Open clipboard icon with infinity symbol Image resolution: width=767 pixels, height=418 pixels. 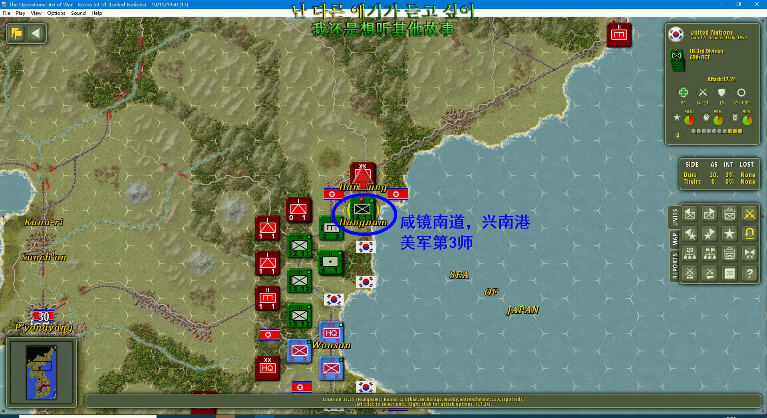pos(730,254)
